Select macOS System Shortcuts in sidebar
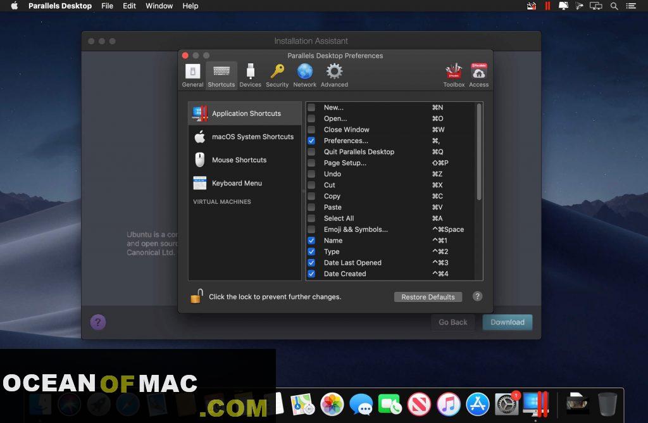 click(245, 137)
